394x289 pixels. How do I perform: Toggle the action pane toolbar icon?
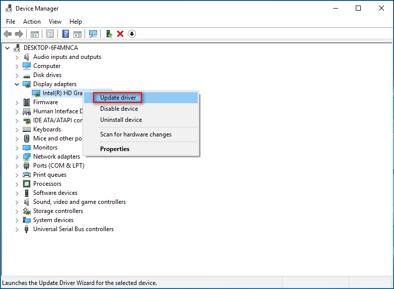coord(77,34)
